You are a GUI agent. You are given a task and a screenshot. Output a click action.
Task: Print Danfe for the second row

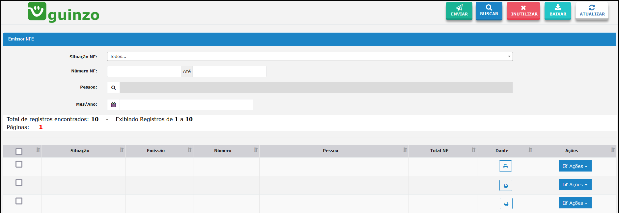(x=506, y=185)
